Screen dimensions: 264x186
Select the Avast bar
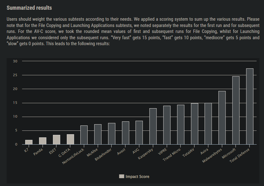pos(126,133)
